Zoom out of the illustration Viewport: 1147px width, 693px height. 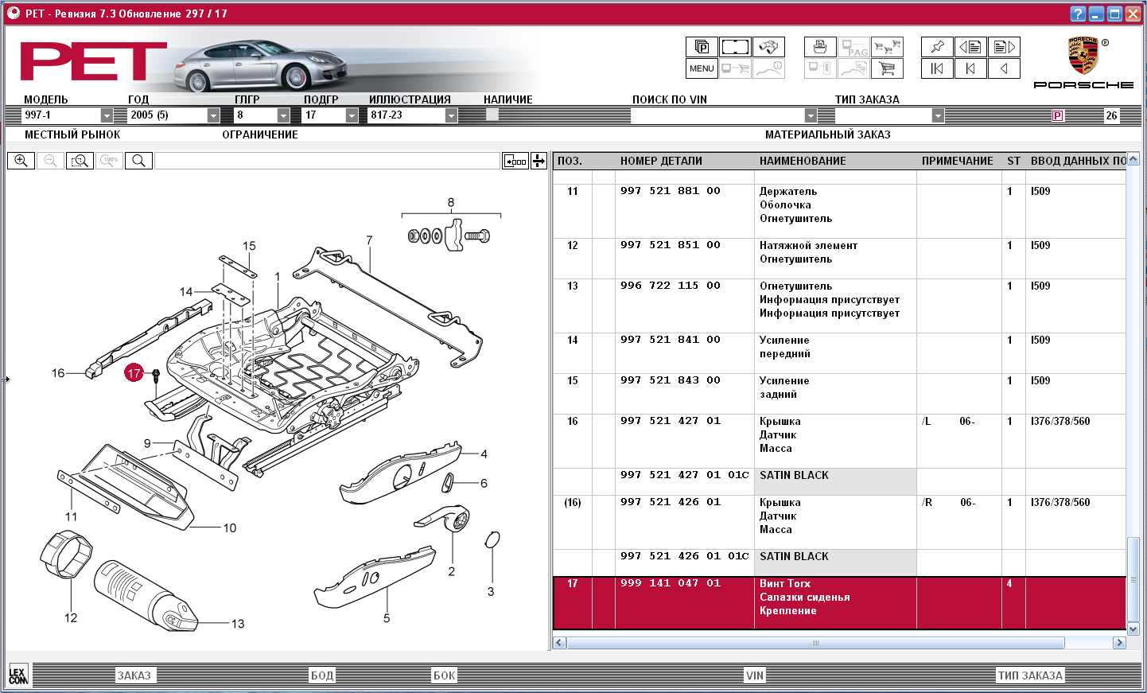point(50,161)
